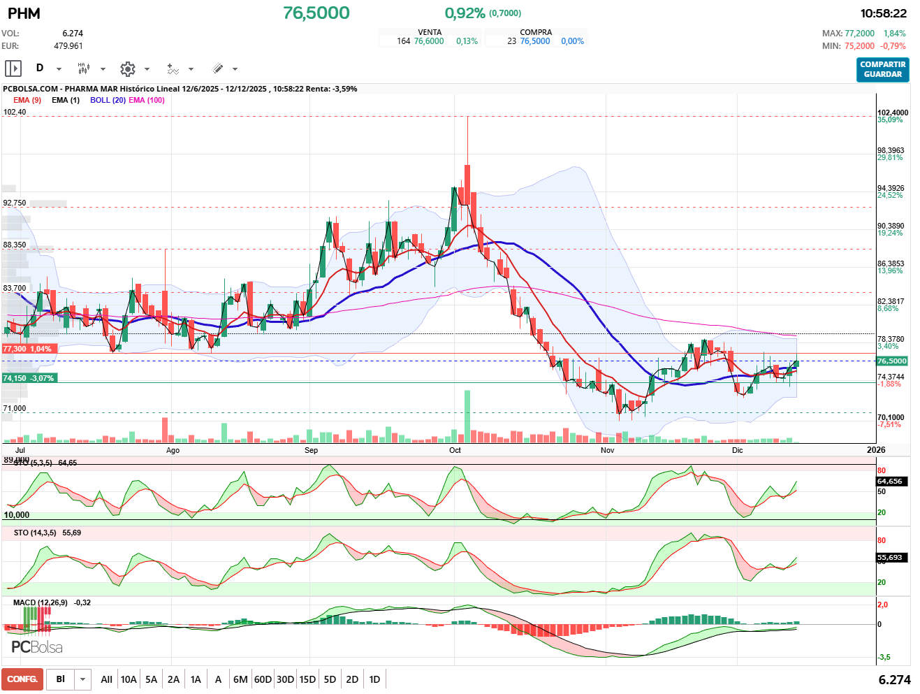Toggle the EMA (9) indicator label
The image size is (920, 694).
pyautogui.click(x=27, y=100)
